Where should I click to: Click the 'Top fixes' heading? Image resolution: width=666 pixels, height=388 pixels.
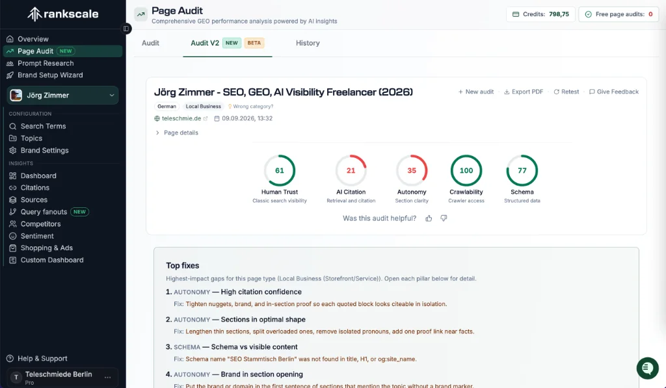coord(183,266)
